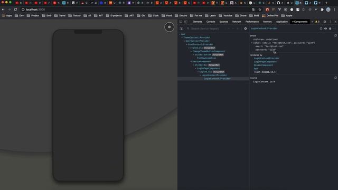
Task: Go to App in rendered by list
Action: point(256,69)
